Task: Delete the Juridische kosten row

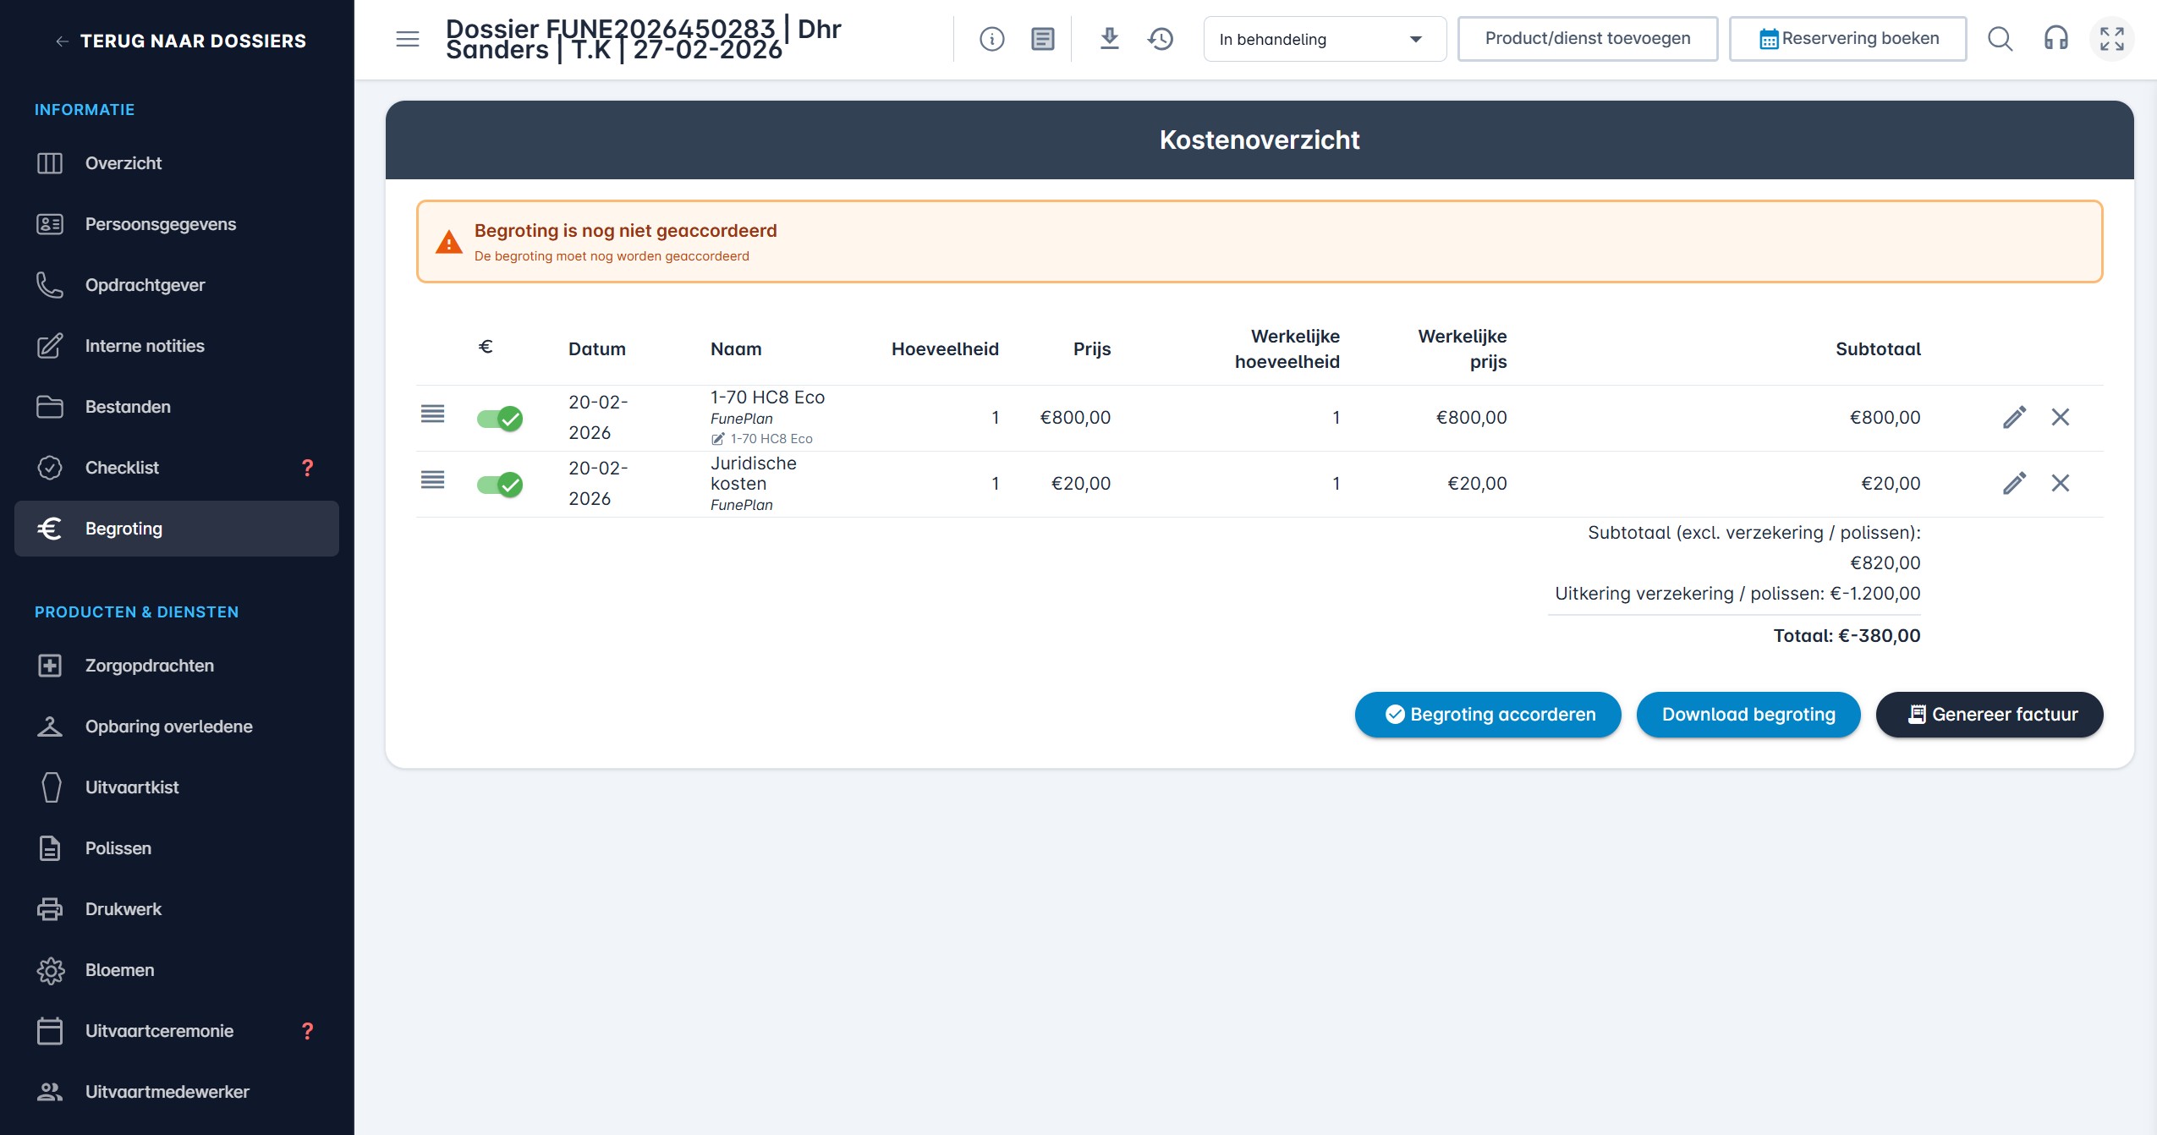Action: [2060, 483]
